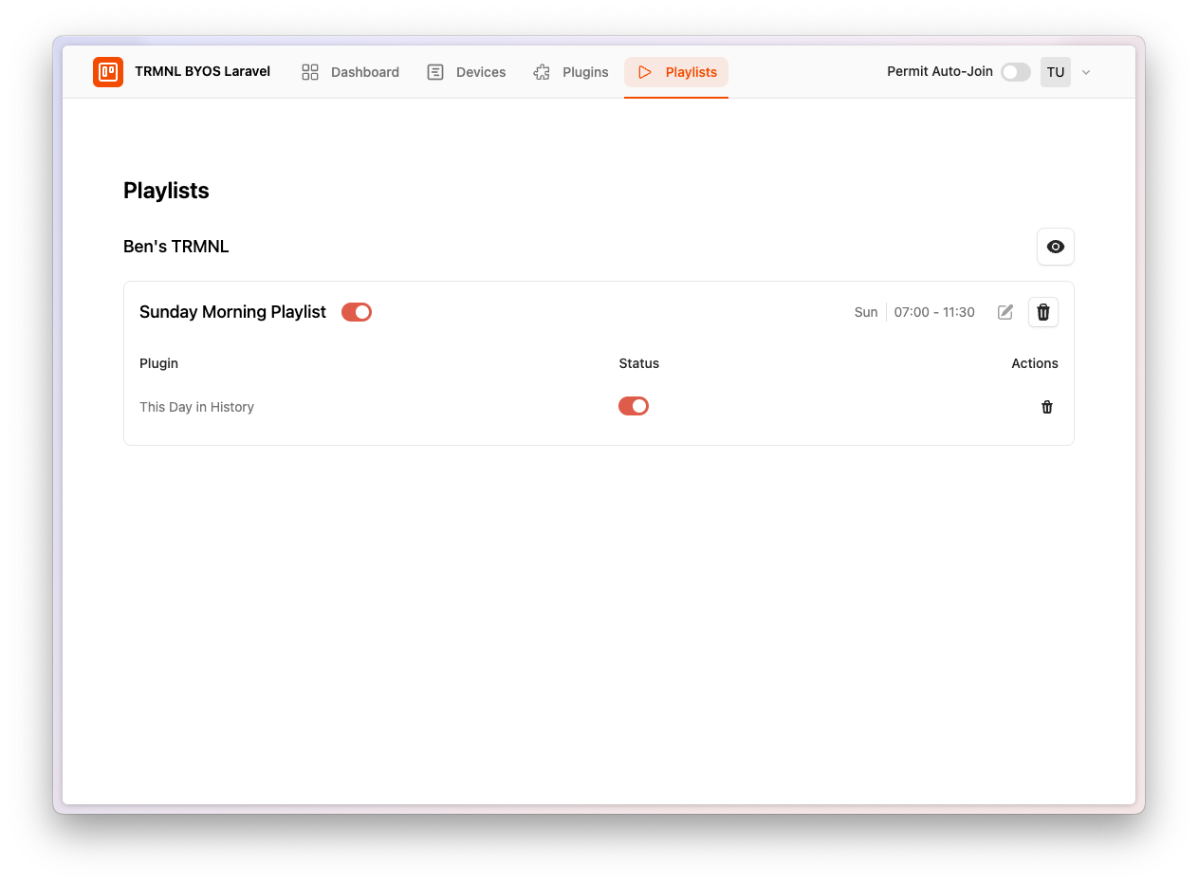This screenshot has height=884, width=1198.
Task: Click the Playlists play icon
Action: point(646,72)
